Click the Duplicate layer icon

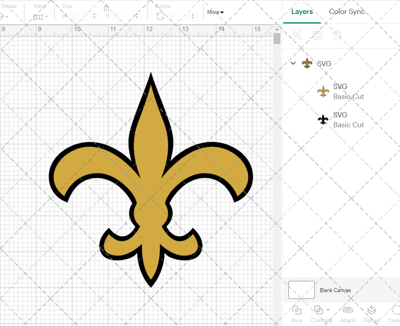point(317,36)
